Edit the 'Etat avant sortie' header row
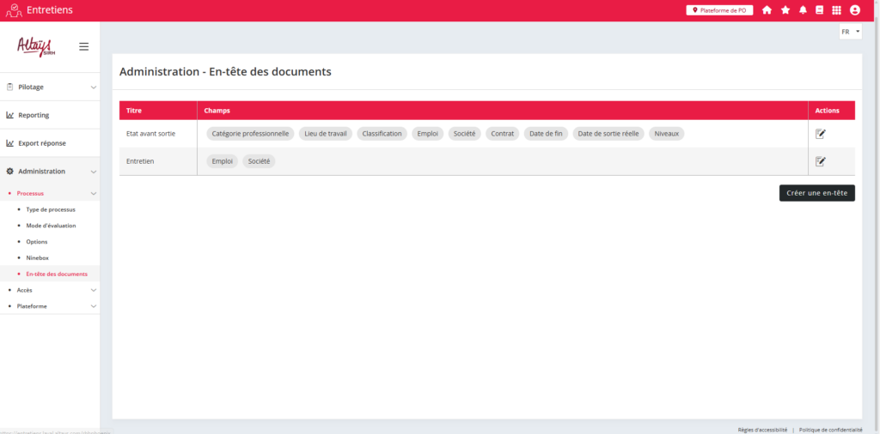Screen dimensions: 880x434 pos(820,134)
